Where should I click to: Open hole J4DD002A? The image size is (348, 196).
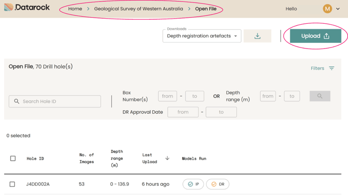pyautogui.click(x=38, y=184)
